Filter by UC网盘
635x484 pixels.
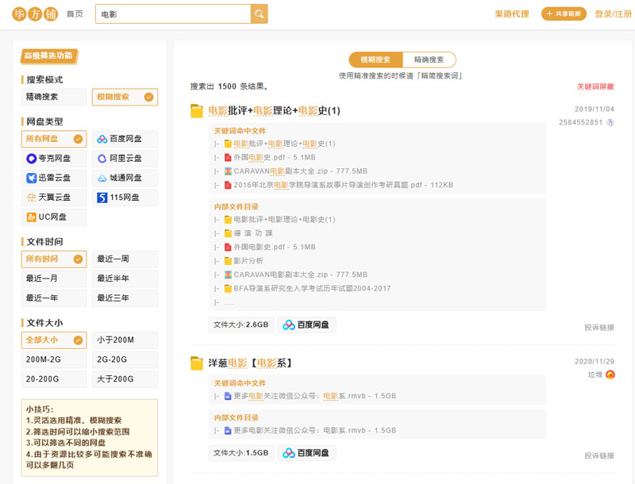(x=54, y=217)
